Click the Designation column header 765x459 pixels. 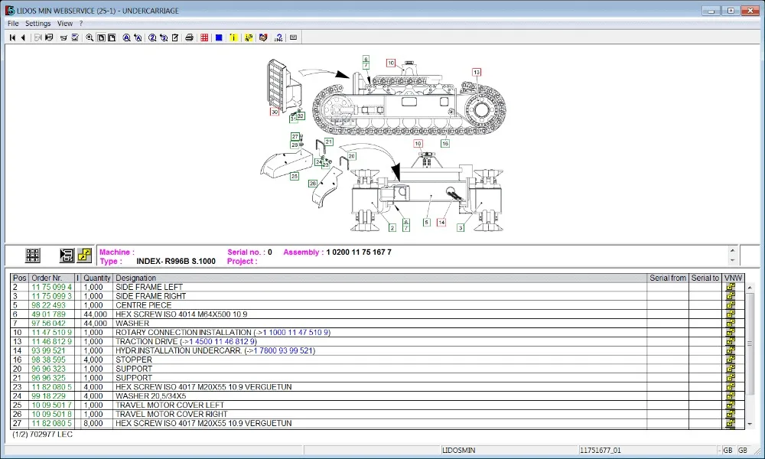pos(135,278)
